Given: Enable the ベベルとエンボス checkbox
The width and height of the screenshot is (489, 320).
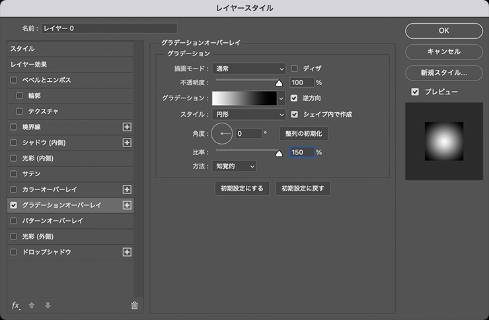Looking at the screenshot, I should click(x=13, y=80).
